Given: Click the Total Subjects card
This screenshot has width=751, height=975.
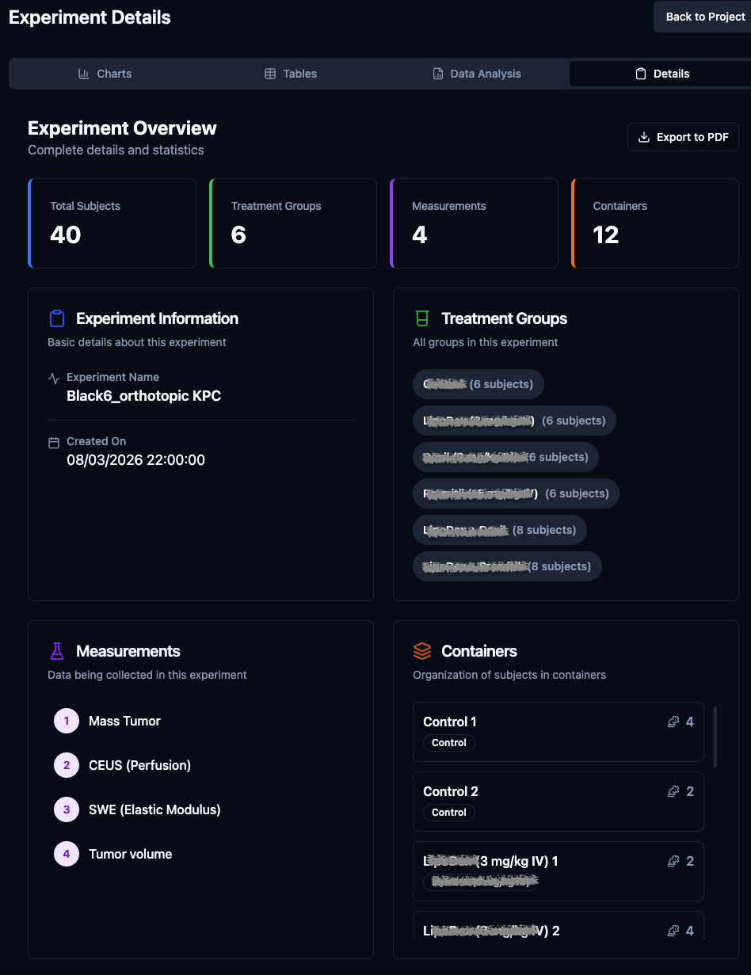Looking at the screenshot, I should click(112, 223).
